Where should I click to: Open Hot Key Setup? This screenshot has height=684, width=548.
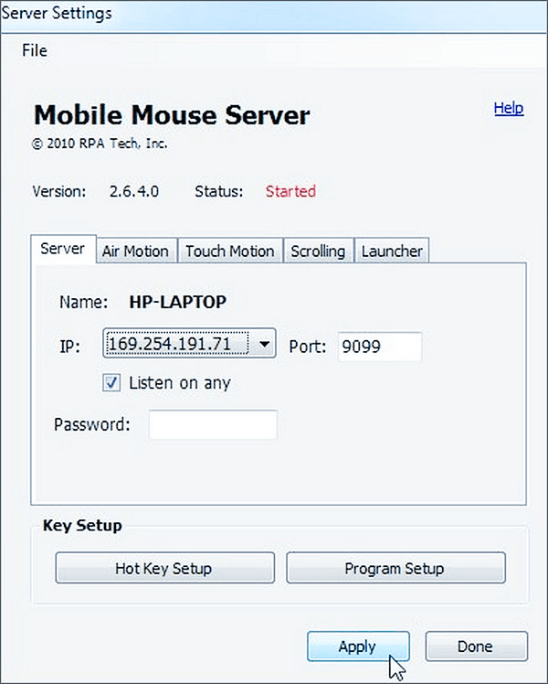[x=165, y=568]
